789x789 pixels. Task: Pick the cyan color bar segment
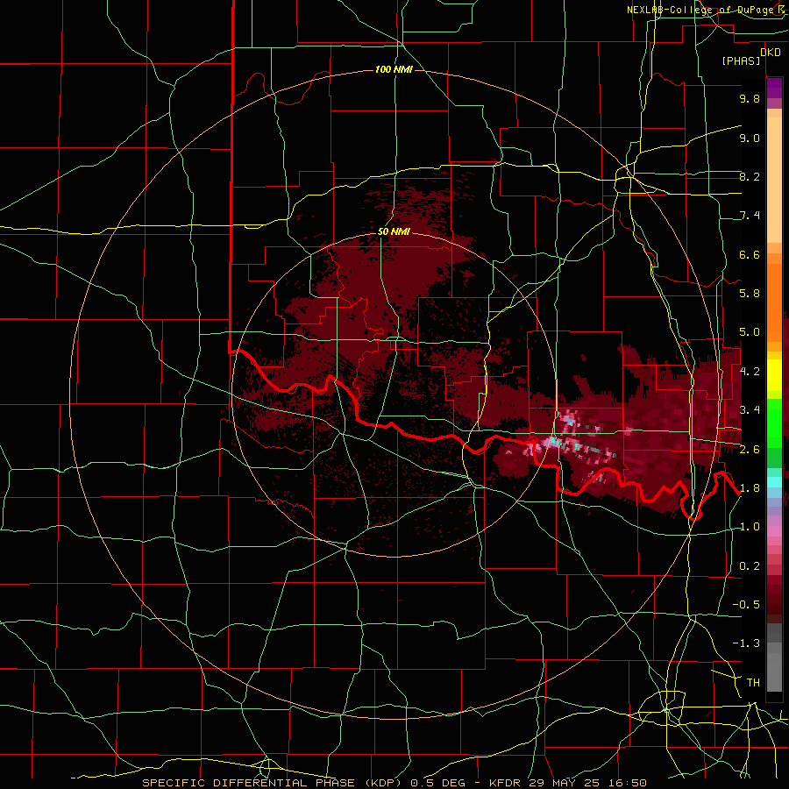774,482
